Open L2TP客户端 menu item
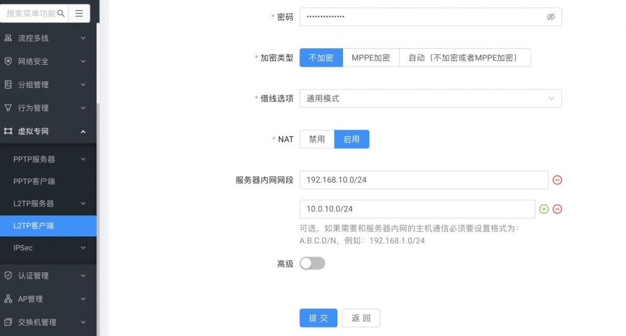This screenshot has width=626, height=336. click(48, 226)
